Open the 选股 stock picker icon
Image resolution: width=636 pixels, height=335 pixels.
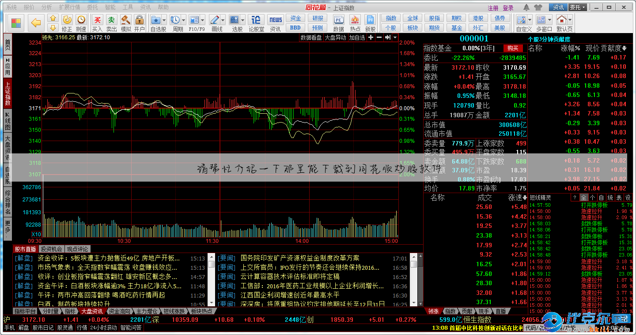coord(234,20)
